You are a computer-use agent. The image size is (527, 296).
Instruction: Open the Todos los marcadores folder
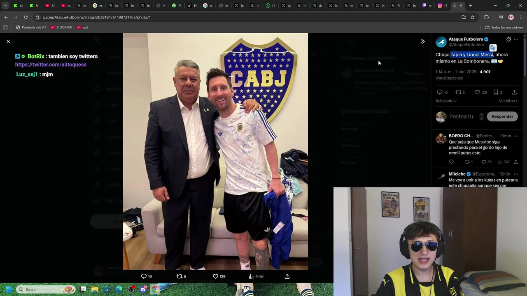504,28
